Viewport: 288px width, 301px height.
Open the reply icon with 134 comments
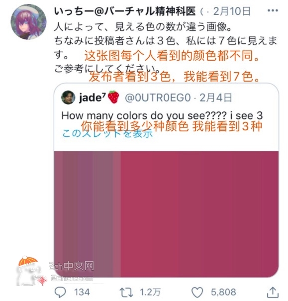[x=60, y=292]
